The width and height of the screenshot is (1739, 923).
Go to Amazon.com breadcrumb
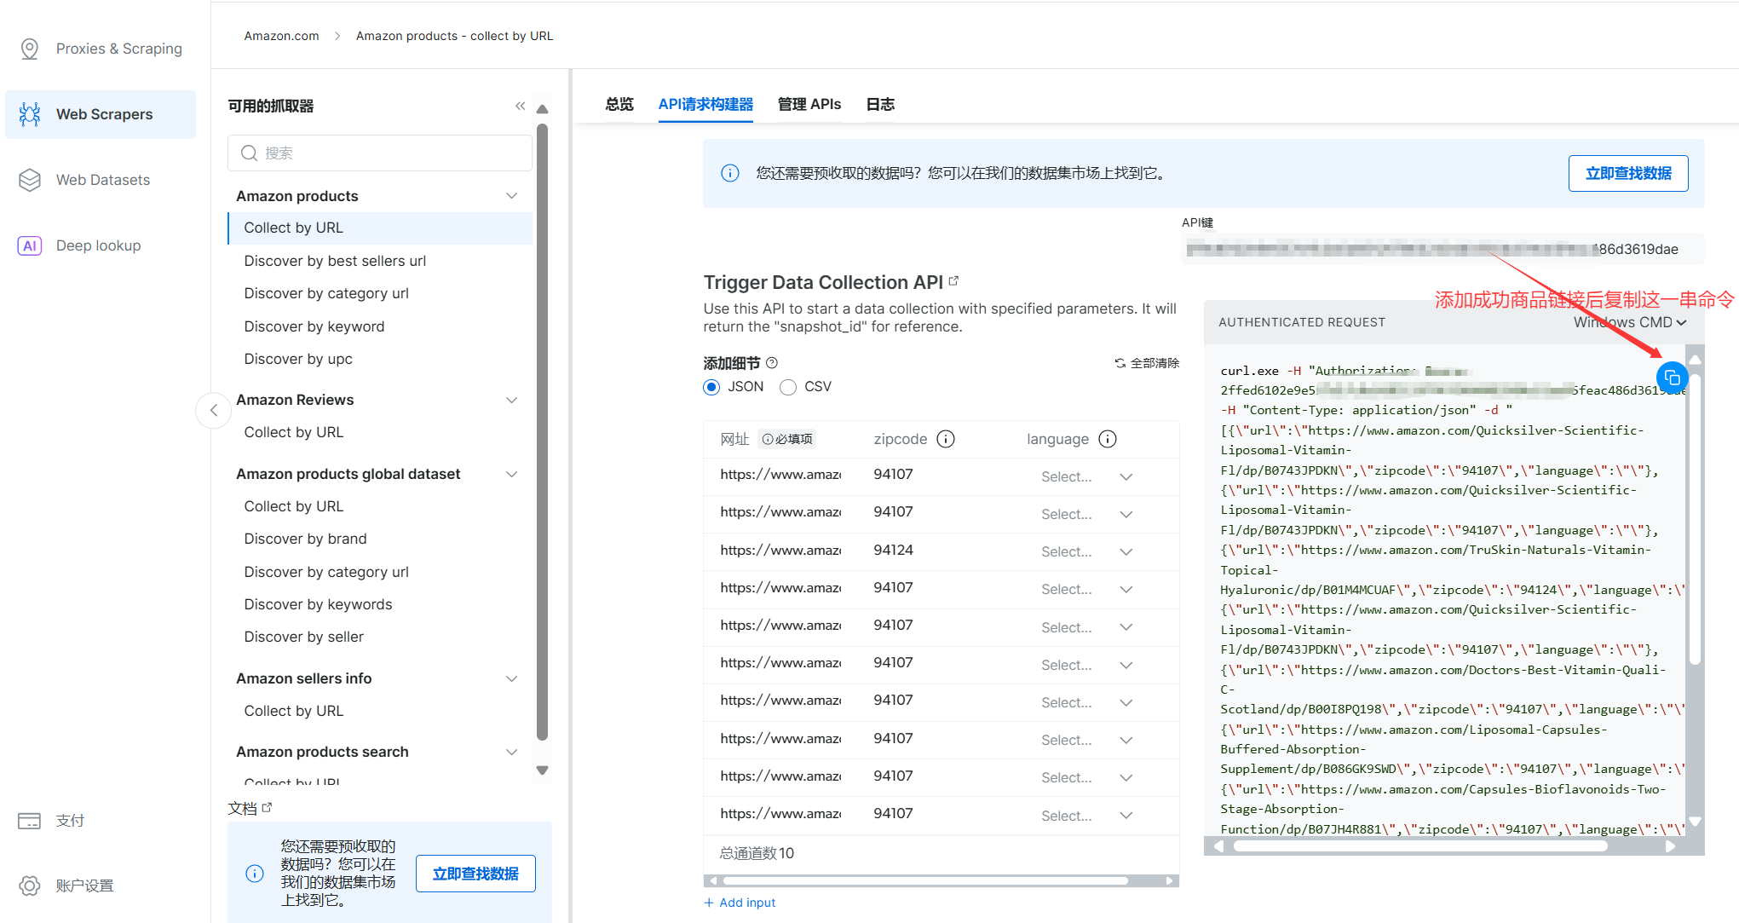(x=281, y=36)
